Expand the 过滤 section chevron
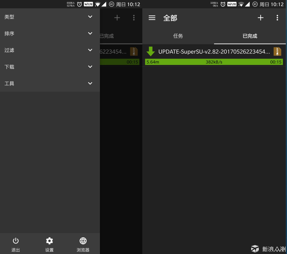Image resolution: width=287 pixels, height=254 pixels. tap(90, 50)
